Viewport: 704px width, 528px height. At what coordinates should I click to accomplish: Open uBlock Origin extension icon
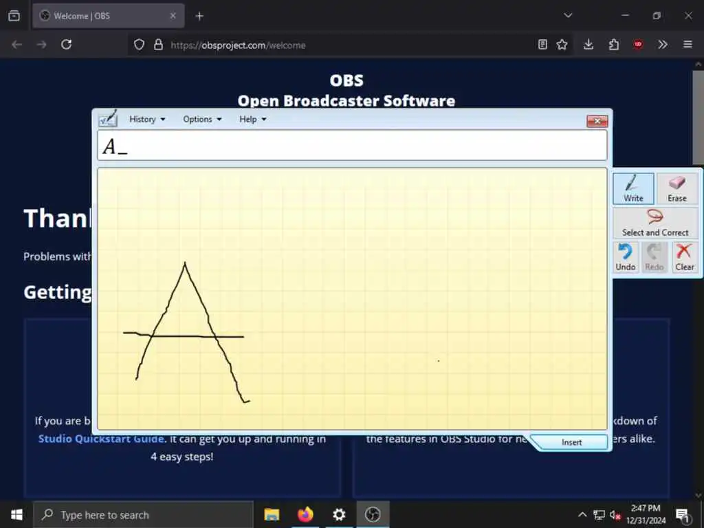(x=638, y=45)
